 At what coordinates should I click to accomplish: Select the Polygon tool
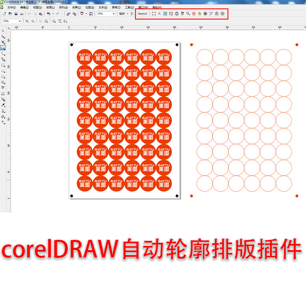click(x=3, y=76)
